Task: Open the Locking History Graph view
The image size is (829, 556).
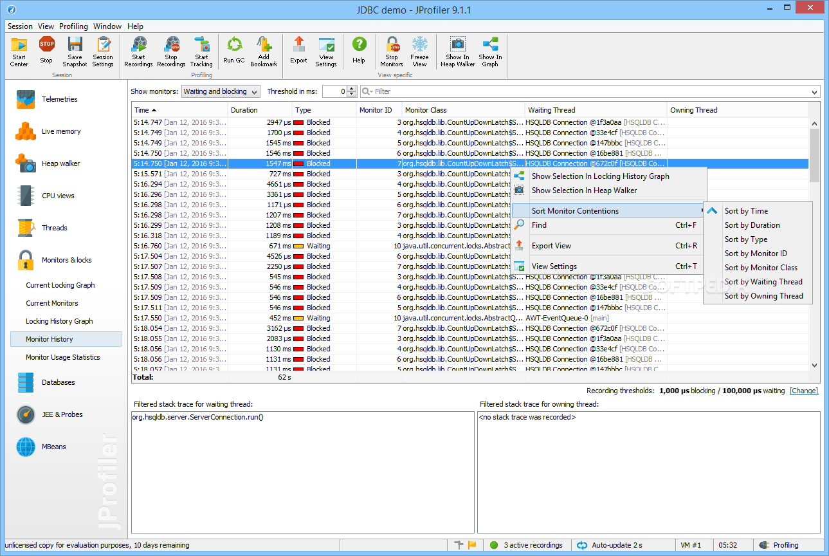Action: (x=59, y=321)
